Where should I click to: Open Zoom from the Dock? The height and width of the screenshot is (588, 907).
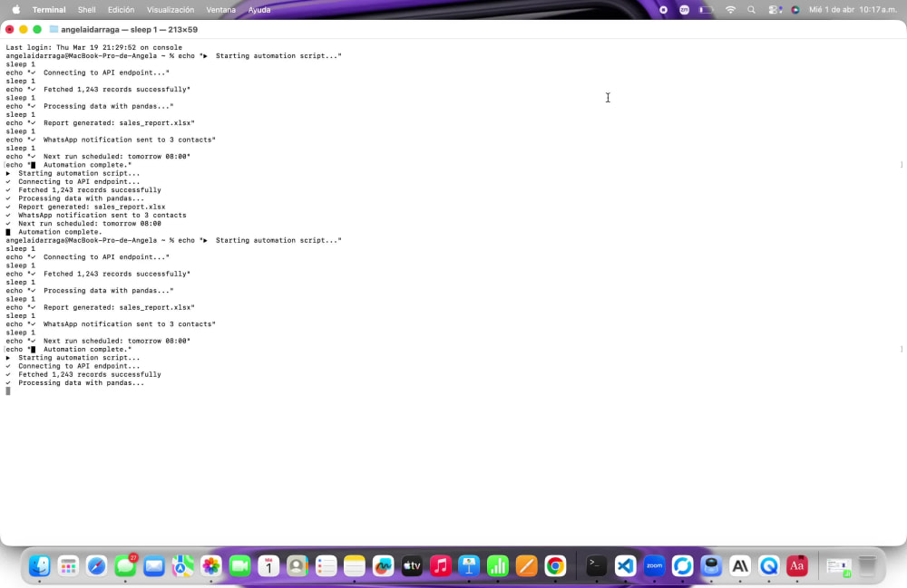[654, 566]
